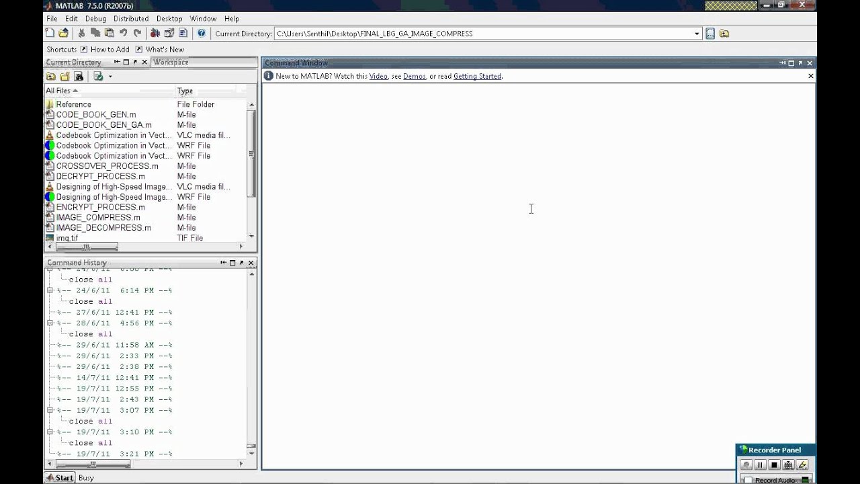This screenshot has width=860, height=484.
Task: Sort by the All Files column header
Action: (x=109, y=91)
